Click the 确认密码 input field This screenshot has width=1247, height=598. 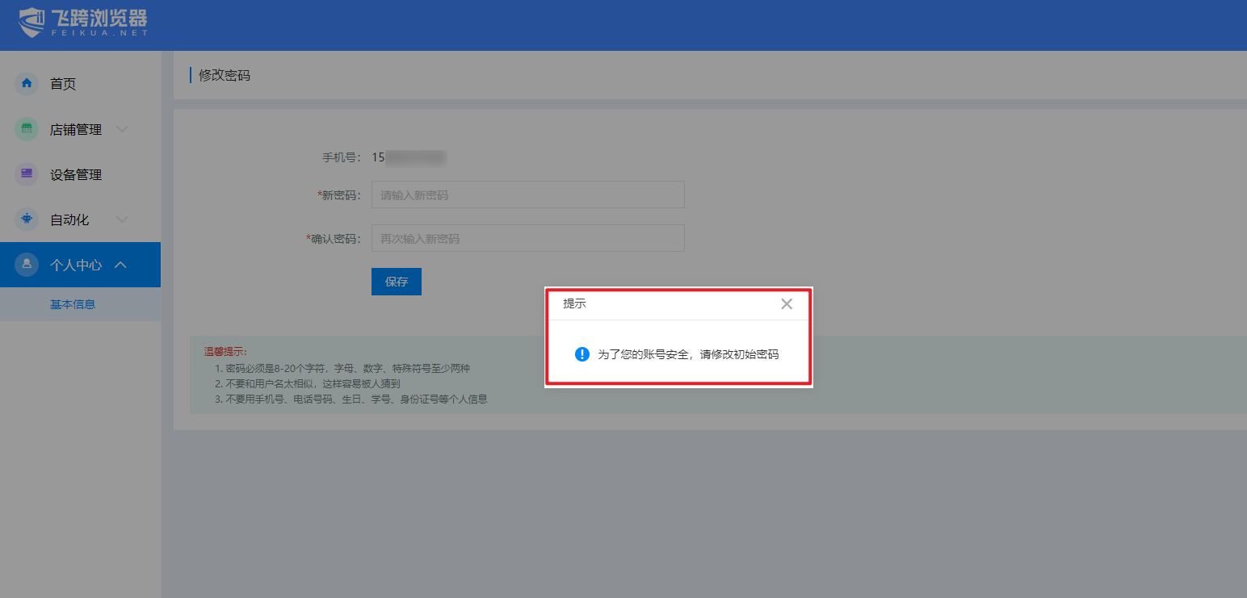(x=527, y=239)
